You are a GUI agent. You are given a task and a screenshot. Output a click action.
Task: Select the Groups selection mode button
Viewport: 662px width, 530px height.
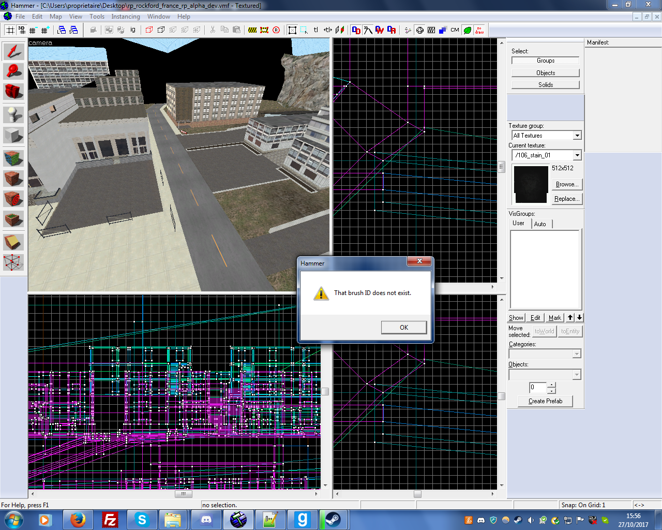[546, 61]
